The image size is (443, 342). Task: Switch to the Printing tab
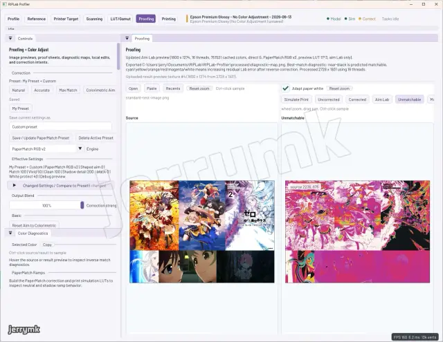pos(169,19)
